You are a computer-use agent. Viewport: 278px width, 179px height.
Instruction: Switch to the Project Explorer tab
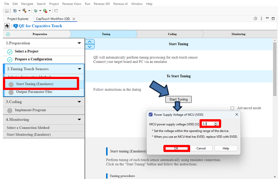click(x=18, y=19)
